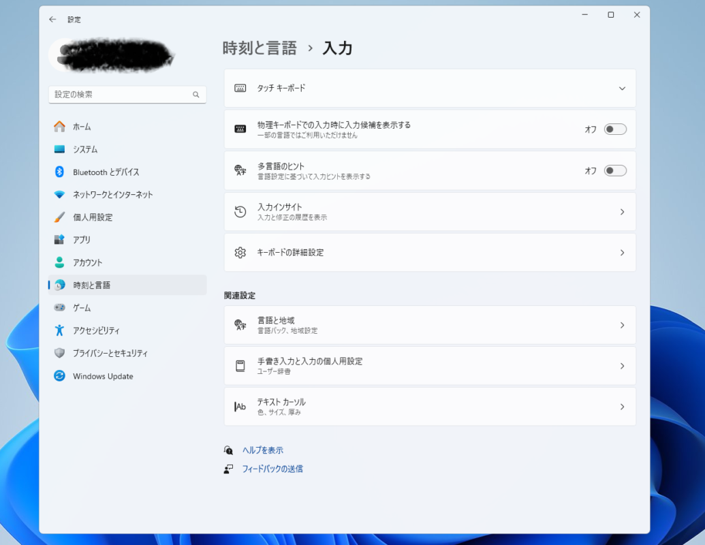This screenshot has width=705, height=545.
Task: Open Windows Update category
Action: 127,375
